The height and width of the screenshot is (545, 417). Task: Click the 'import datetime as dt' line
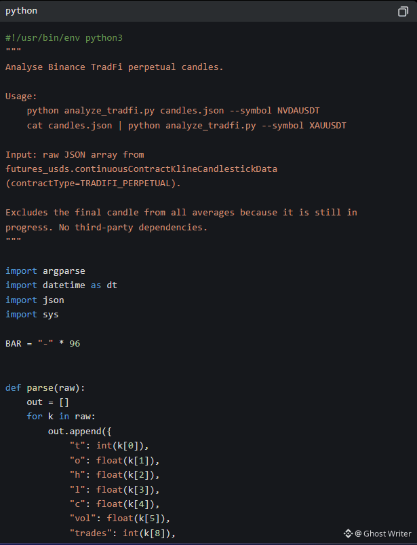61,285
